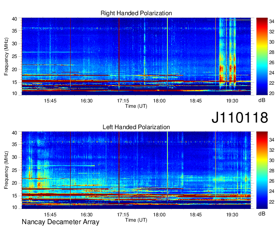
Task: Click the dB unit label of Right Handed colorbar
Action: coord(262,100)
